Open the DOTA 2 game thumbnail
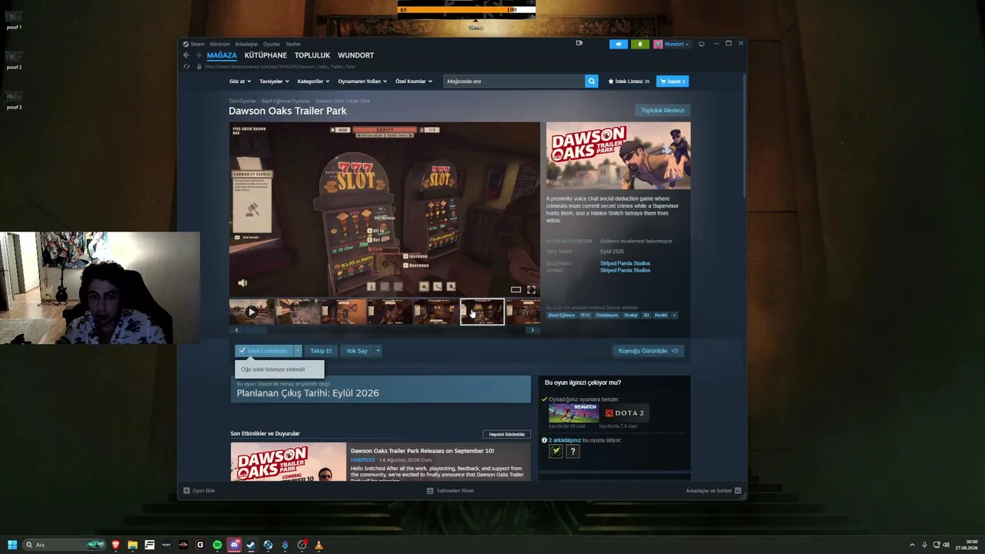 [624, 412]
